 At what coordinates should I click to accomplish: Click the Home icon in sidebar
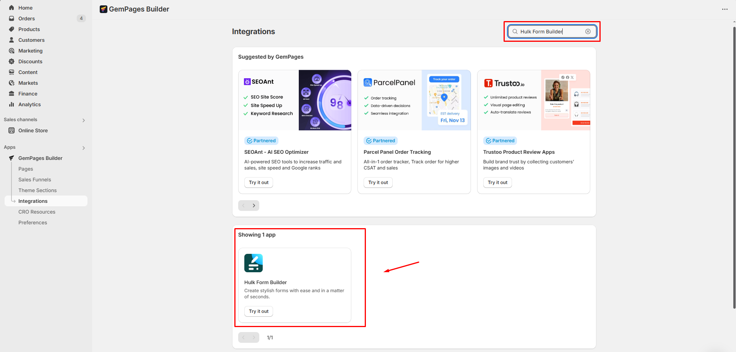12,8
